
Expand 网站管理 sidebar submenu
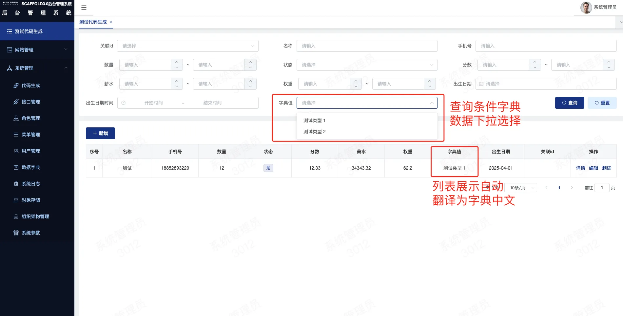(37, 50)
